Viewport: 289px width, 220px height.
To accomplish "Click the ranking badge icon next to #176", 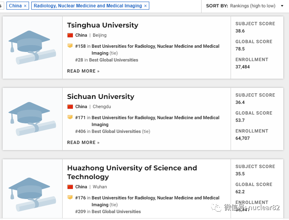I will pyautogui.click(x=70, y=197).
